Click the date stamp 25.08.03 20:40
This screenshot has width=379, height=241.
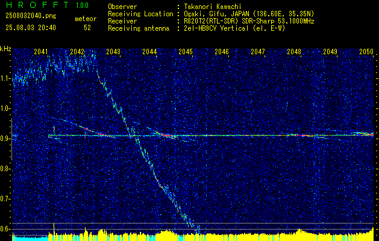(31, 28)
